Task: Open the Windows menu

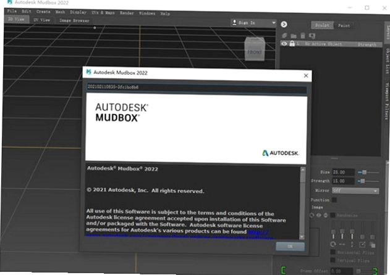Action: point(147,13)
